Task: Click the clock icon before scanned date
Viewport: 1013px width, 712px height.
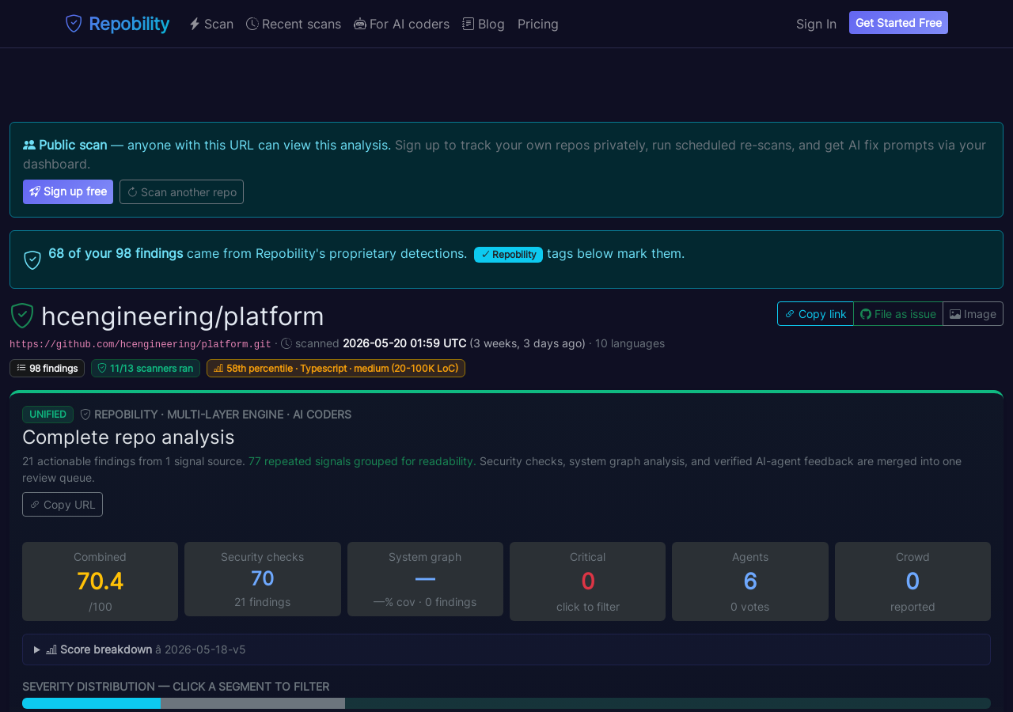Action: coord(286,343)
